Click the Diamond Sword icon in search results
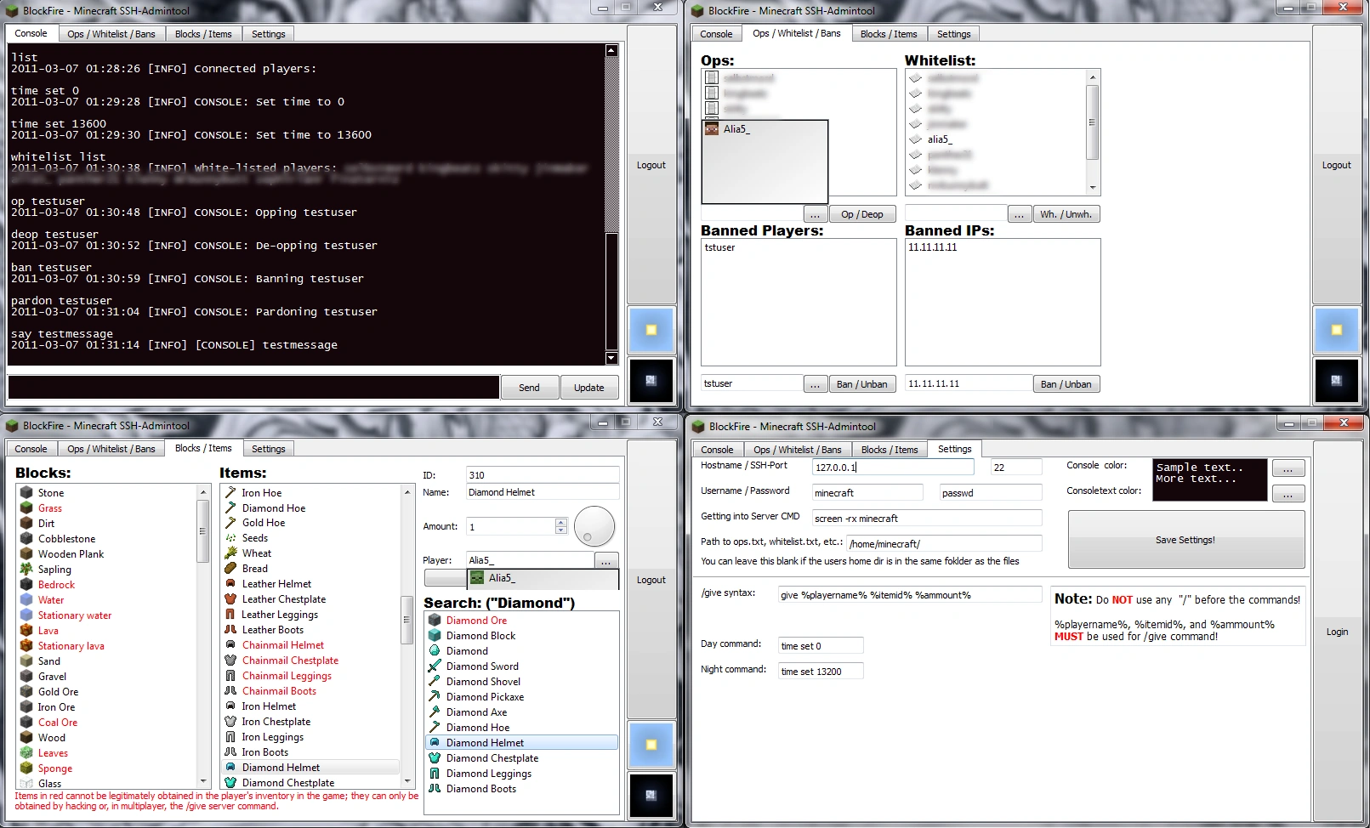 coord(435,666)
